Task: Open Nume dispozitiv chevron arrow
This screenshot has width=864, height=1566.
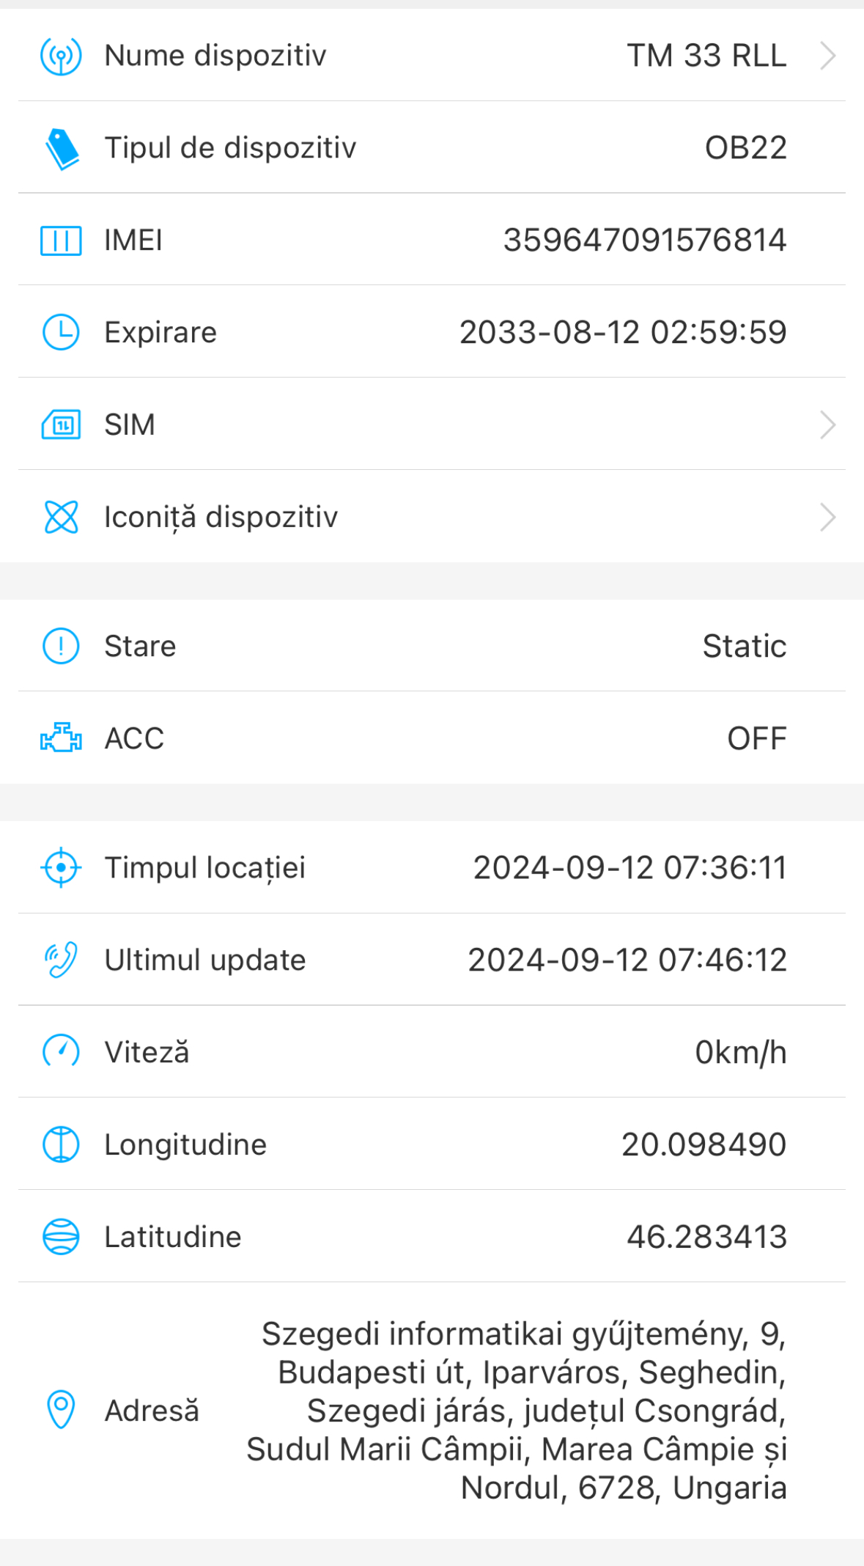Action: [x=827, y=56]
